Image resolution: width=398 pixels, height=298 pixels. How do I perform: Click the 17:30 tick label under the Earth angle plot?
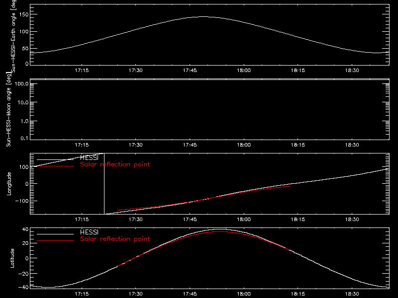(135, 70)
